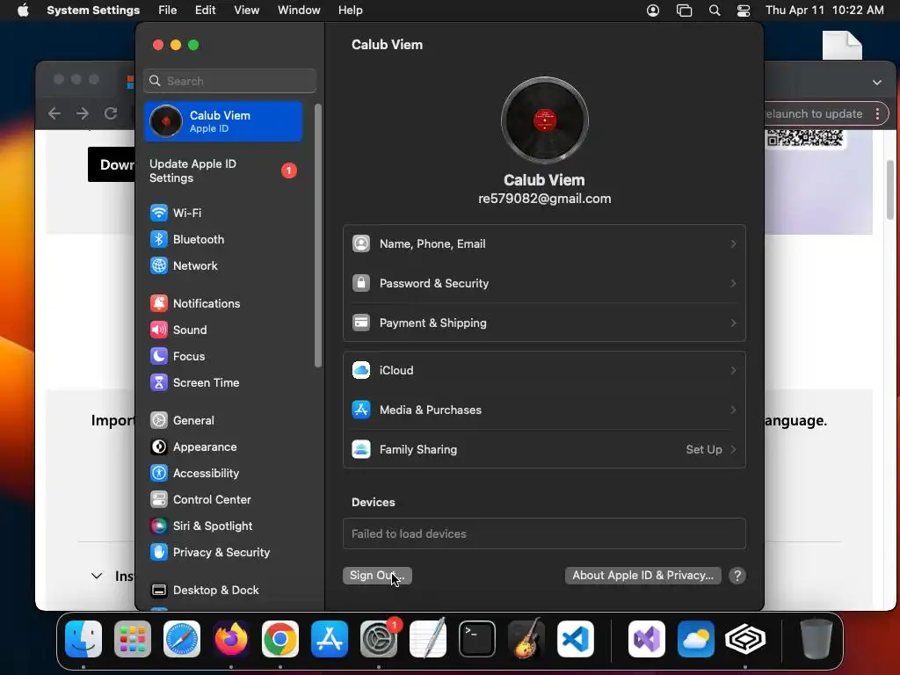Select Desktop & Dock in sidebar
Viewport: 900px width, 675px height.
pos(204,591)
